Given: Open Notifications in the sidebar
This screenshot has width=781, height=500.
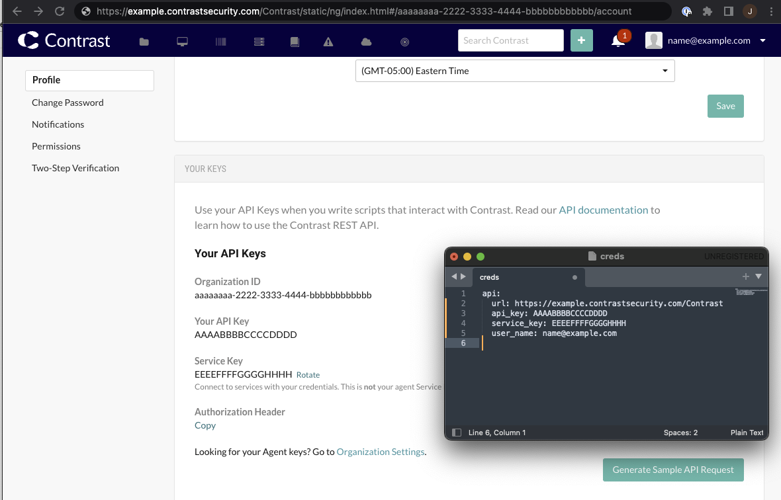Looking at the screenshot, I should [58, 124].
